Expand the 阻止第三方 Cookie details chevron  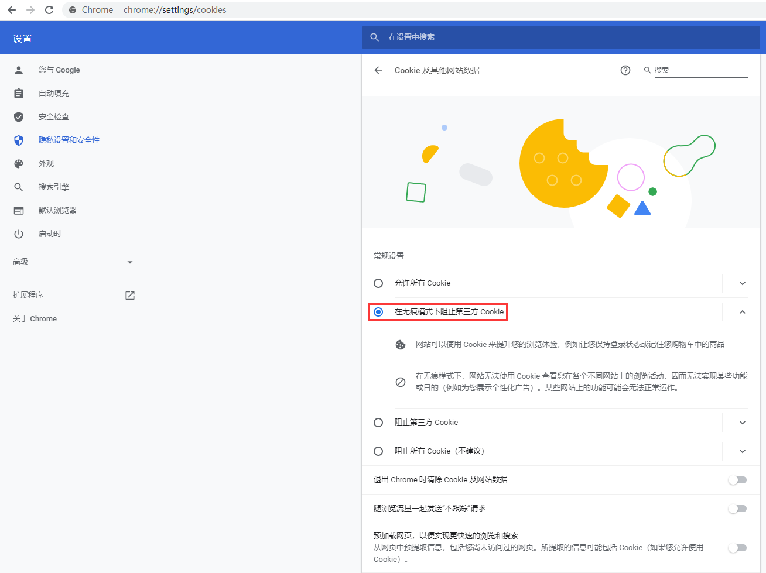point(743,423)
